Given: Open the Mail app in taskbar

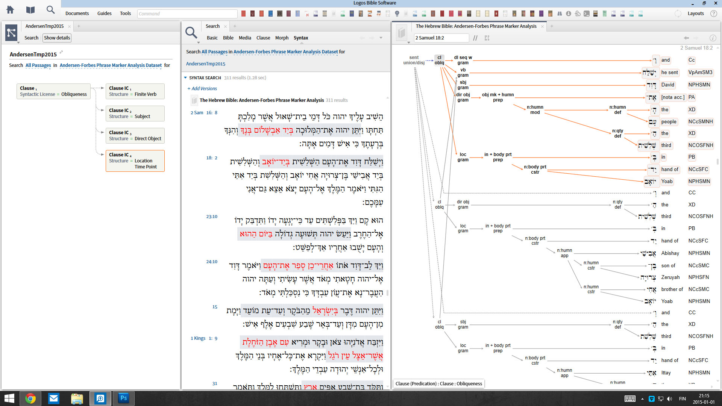Looking at the screenshot, I should pyautogui.click(x=54, y=398).
